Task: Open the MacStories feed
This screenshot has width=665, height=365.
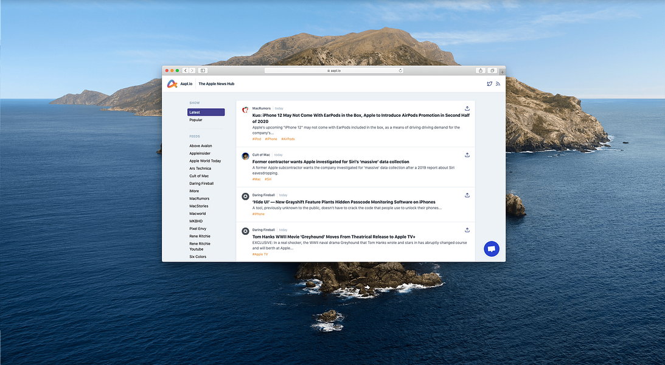Action: click(199, 206)
